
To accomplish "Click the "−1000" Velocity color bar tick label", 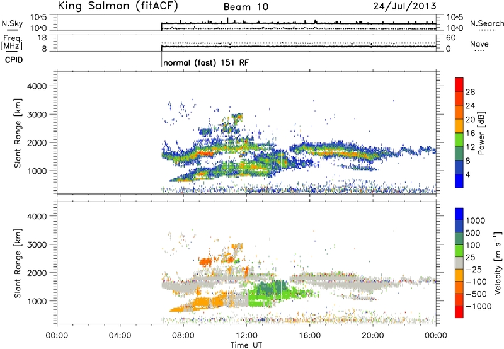I will point(478,306).
